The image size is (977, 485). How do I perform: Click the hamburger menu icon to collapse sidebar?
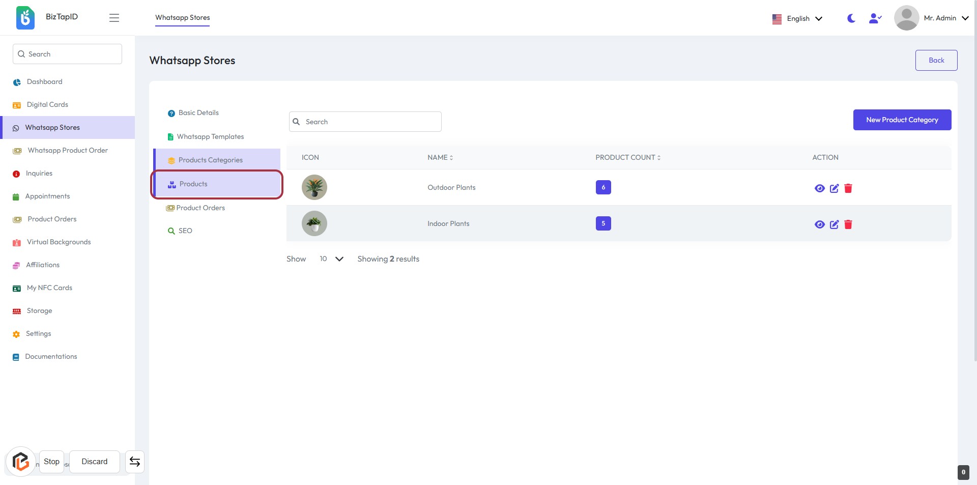click(114, 18)
